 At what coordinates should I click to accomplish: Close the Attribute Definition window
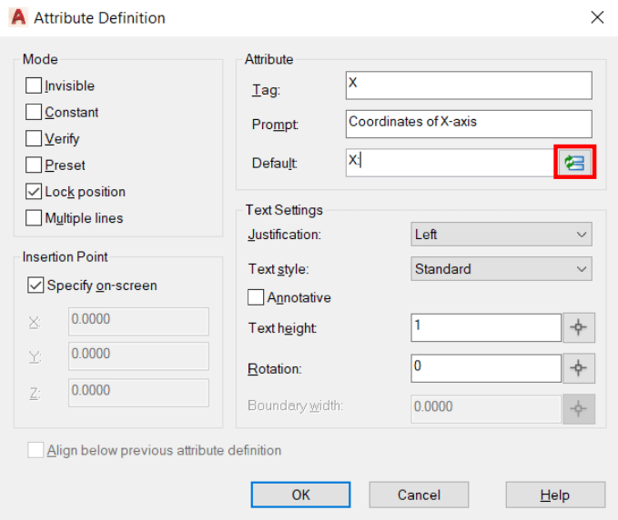tap(597, 17)
